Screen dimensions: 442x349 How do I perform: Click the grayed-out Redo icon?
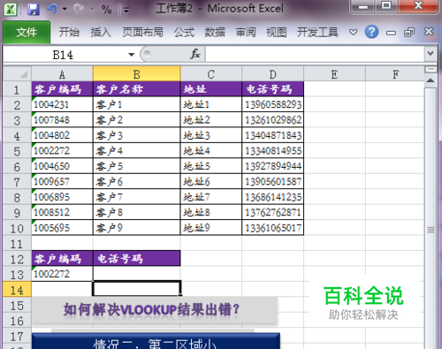coord(79,9)
